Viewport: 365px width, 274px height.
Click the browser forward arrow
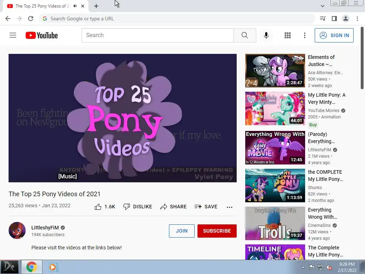(19, 19)
